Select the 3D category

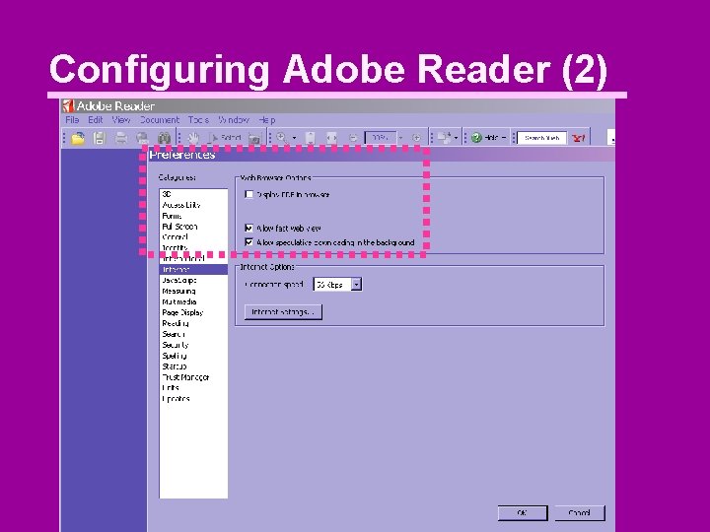(x=193, y=194)
